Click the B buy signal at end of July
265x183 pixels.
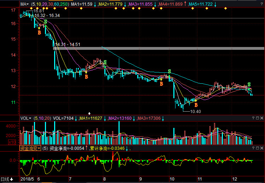pyautogui.click(x=86, y=77)
